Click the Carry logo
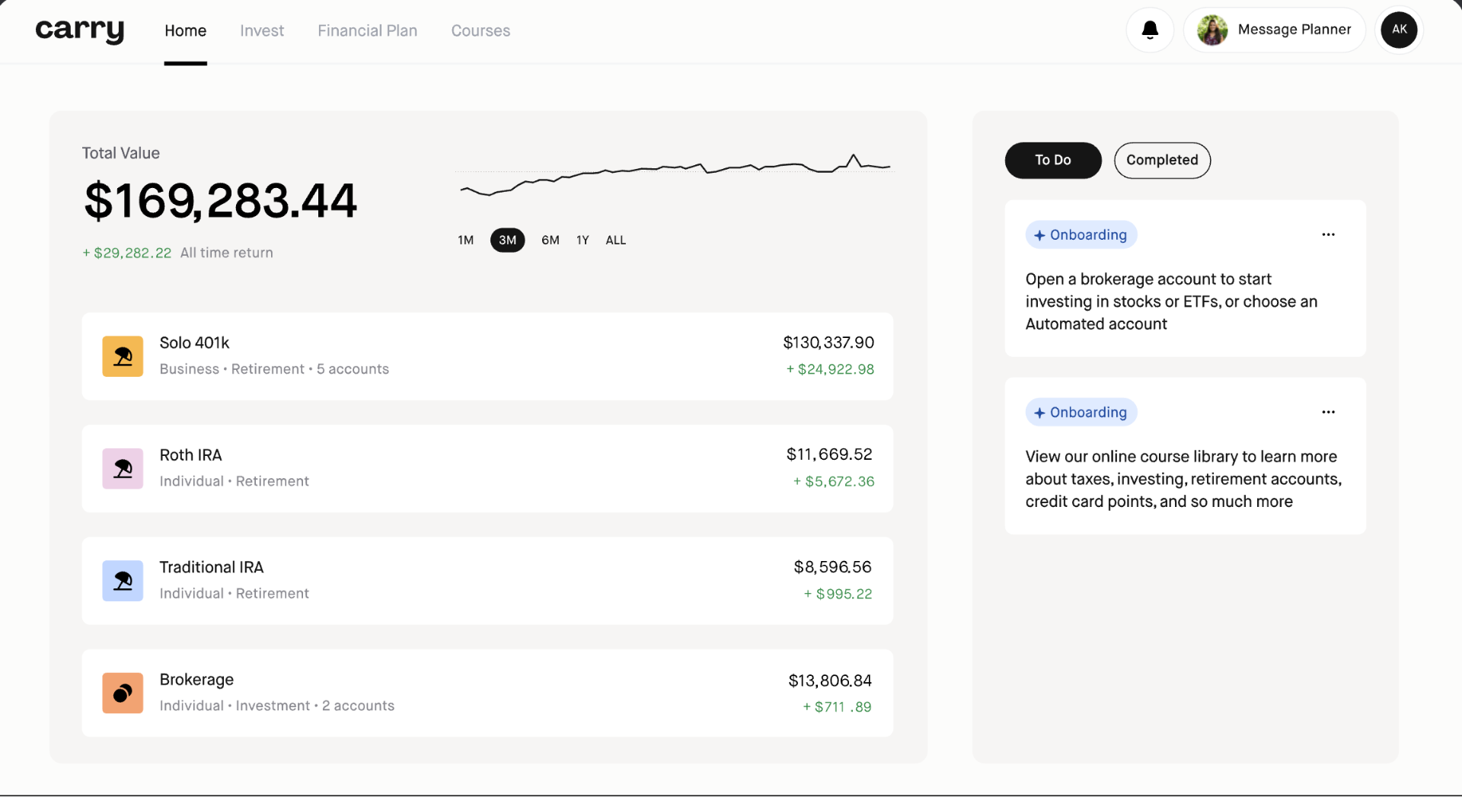The height and width of the screenshot is (797, 1462). (x=79, y=30)
